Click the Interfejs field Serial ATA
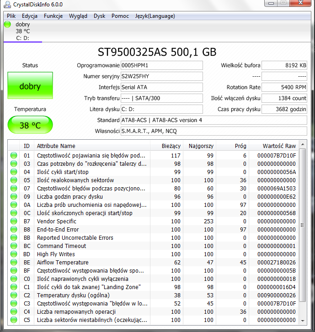The width and height of the screenshot is (315, 332). [x=162, y=87]
